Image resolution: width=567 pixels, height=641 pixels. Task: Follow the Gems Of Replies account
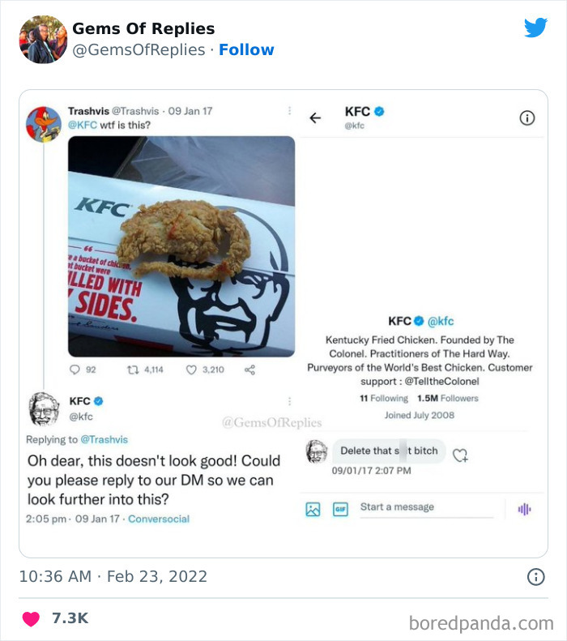point(246,49)
